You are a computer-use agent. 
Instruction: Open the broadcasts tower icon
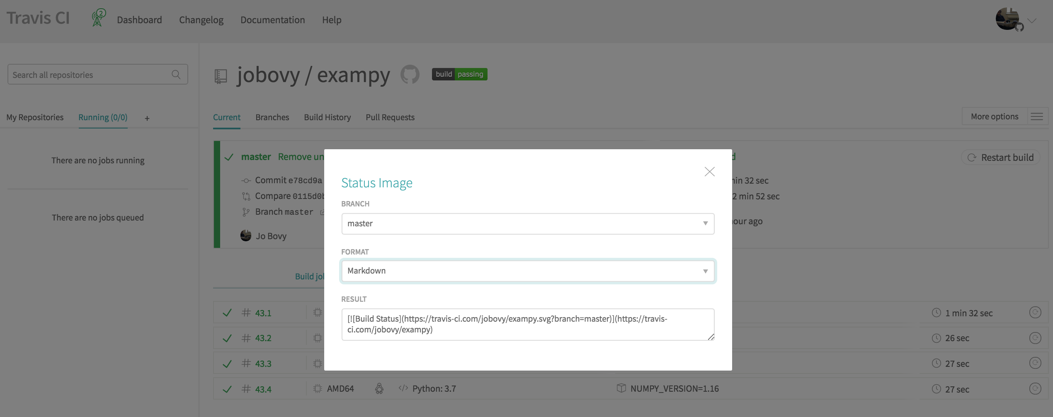(98, 18)
